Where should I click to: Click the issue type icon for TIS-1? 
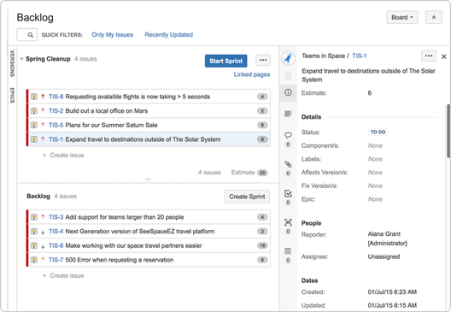(x=34, y=139)
